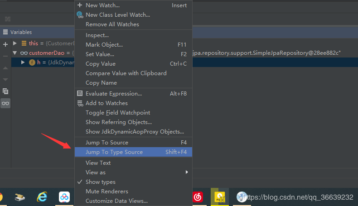Image resolution: width=358 pixels, height=206 pixels.
Task: Open the scanner-like app in taskbar
Action: [x=20, y=197]
